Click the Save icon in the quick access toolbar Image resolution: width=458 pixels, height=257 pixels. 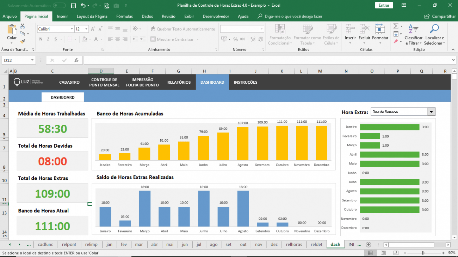(73, 6)
